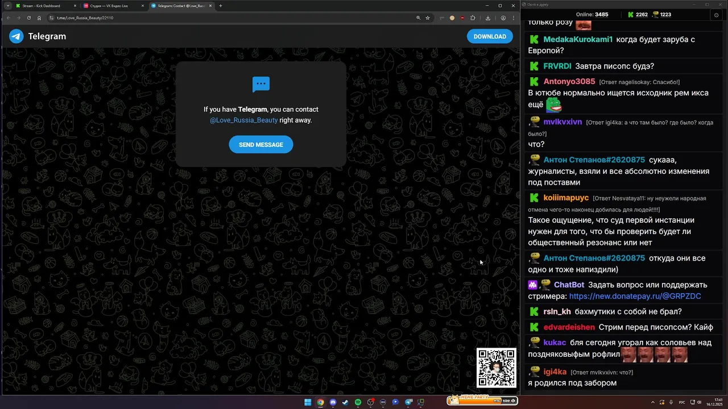Click the РУС language indicator
This screenshot has width=728, height=409.
click(x=682, y=402)
